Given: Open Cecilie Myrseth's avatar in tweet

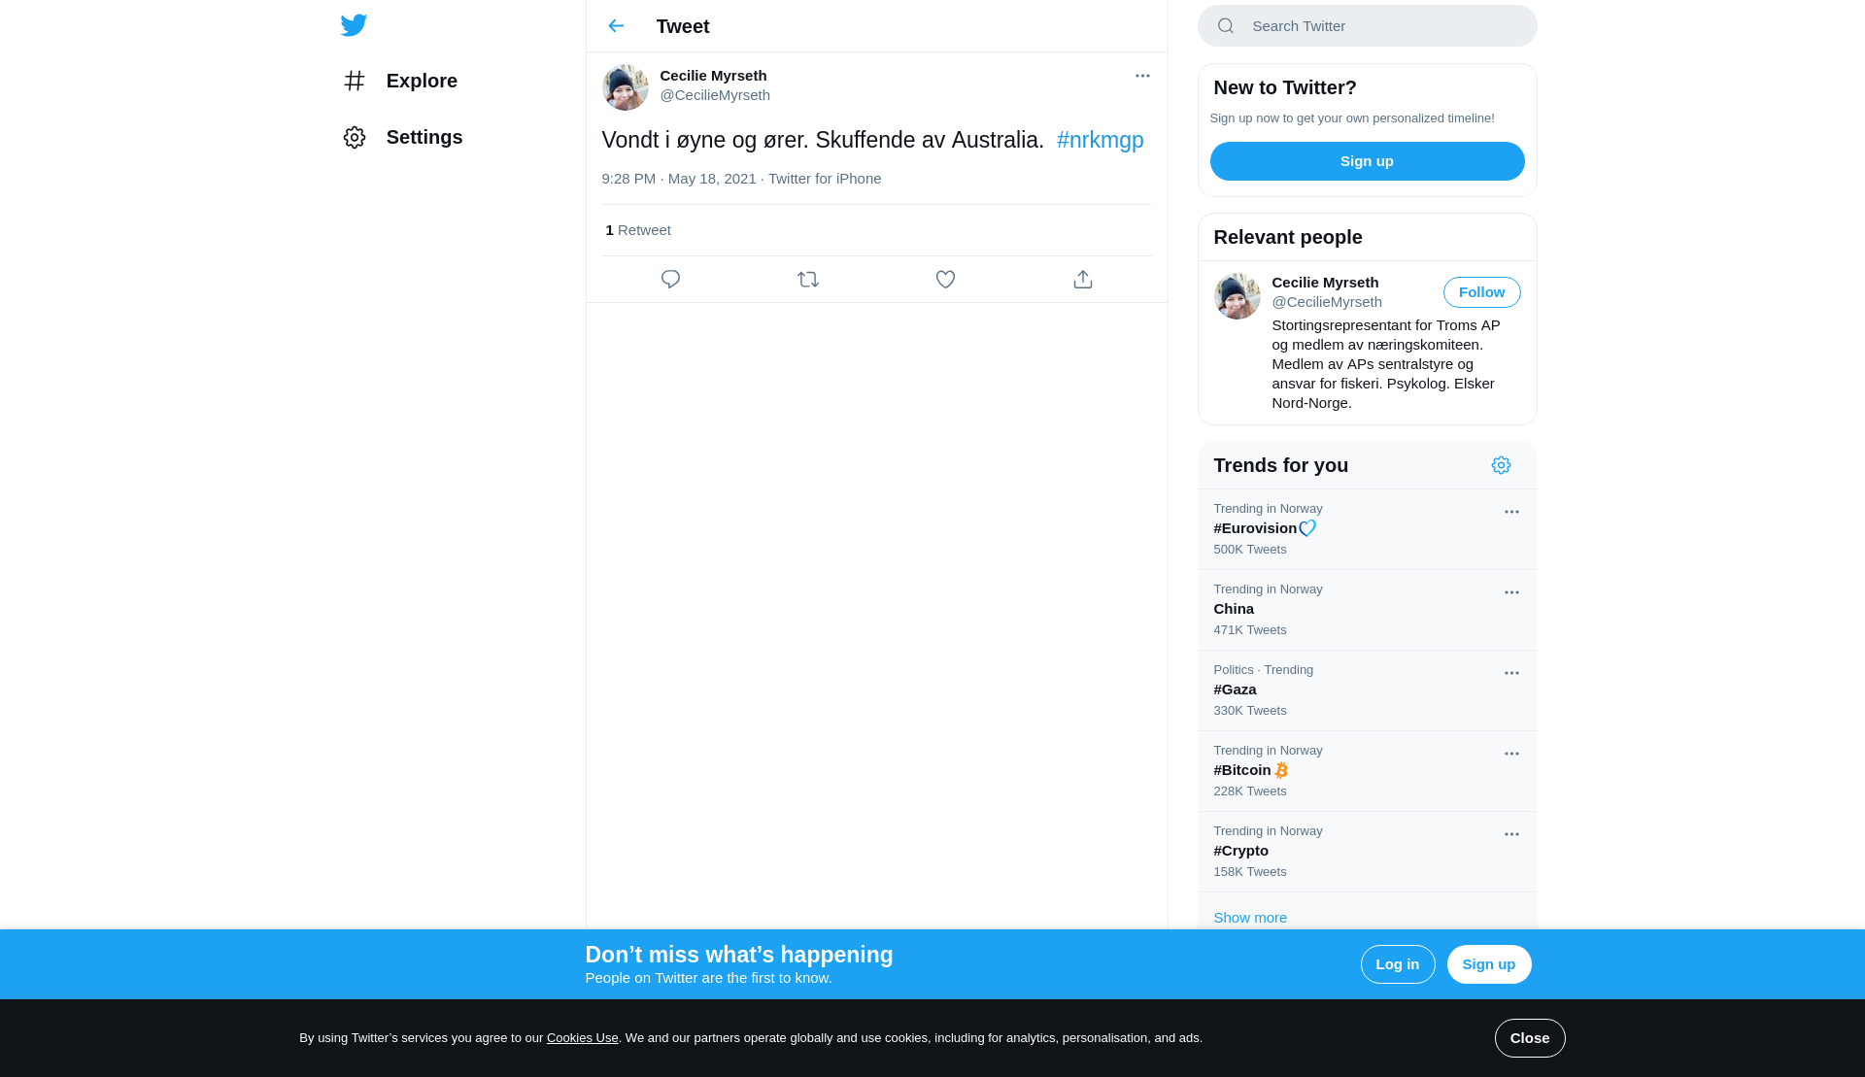Looking at the screenshot, I should 625,87.
